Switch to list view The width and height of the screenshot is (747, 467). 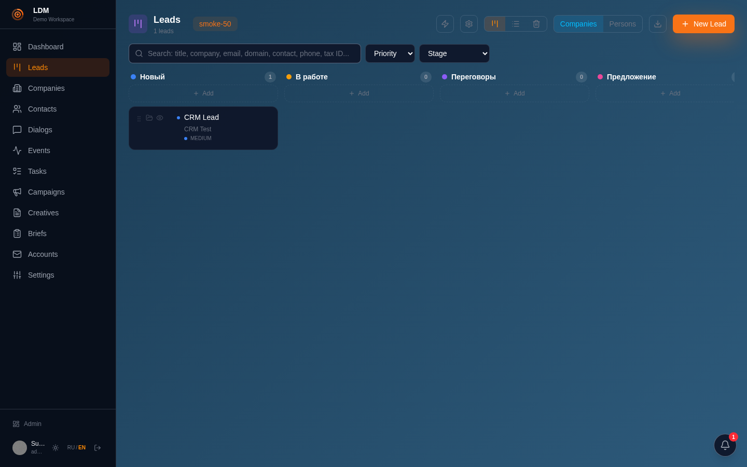516,24
